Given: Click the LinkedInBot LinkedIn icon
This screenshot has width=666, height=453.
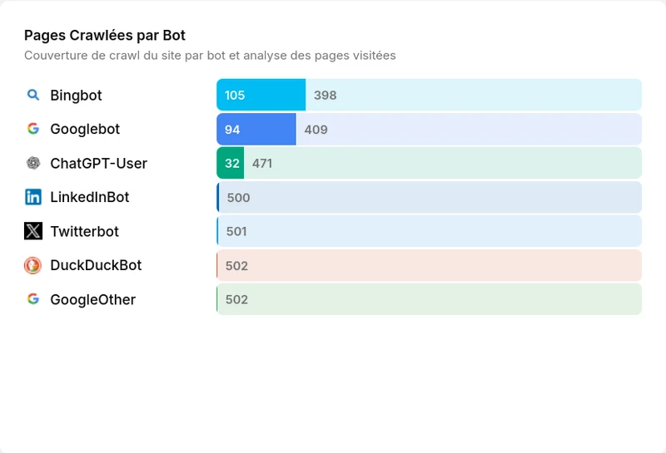Looking at the screenshot, I should [x=33, y=197].
